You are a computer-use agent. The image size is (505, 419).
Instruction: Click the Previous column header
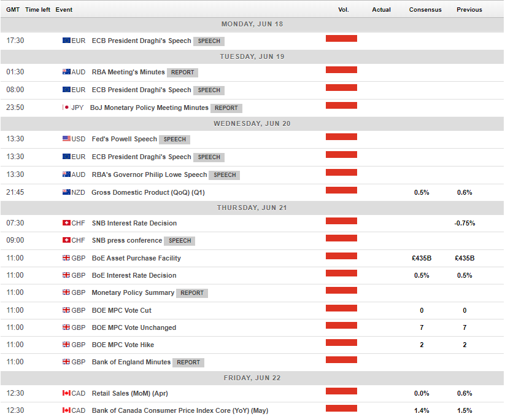click(x=469, y=10)
